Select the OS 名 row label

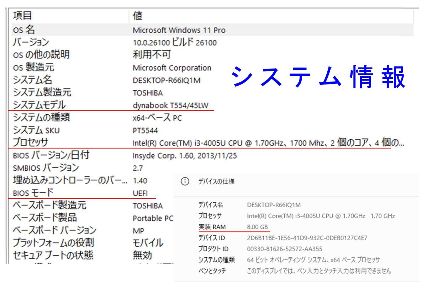[x=24, y=30]
